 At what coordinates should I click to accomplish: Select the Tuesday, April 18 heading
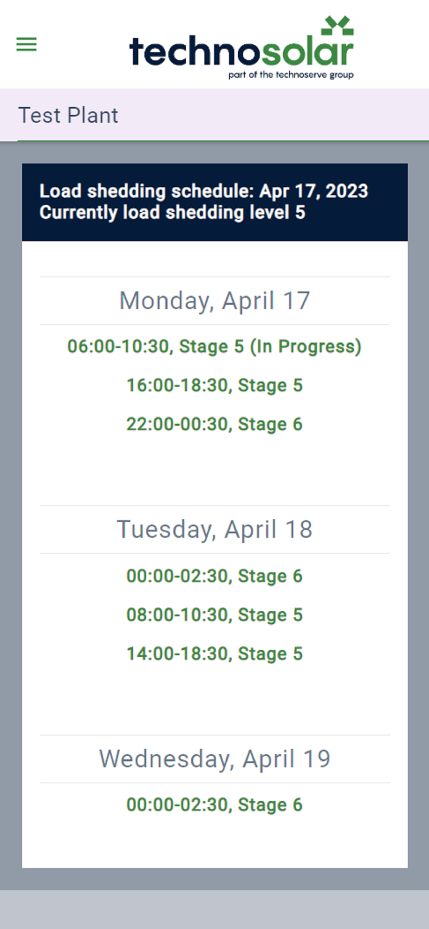point(214,530)
